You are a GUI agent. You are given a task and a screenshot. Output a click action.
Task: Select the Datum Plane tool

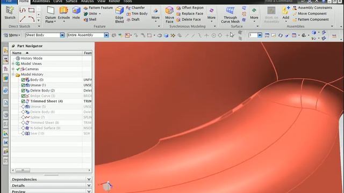(x=51, y=14)
